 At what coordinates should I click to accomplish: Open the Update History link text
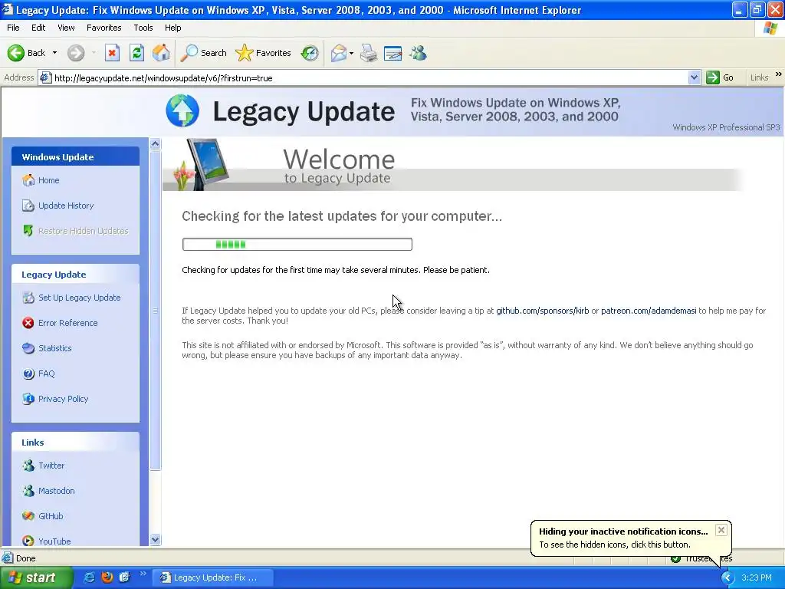pyautogui.click(x=66, y=206)
